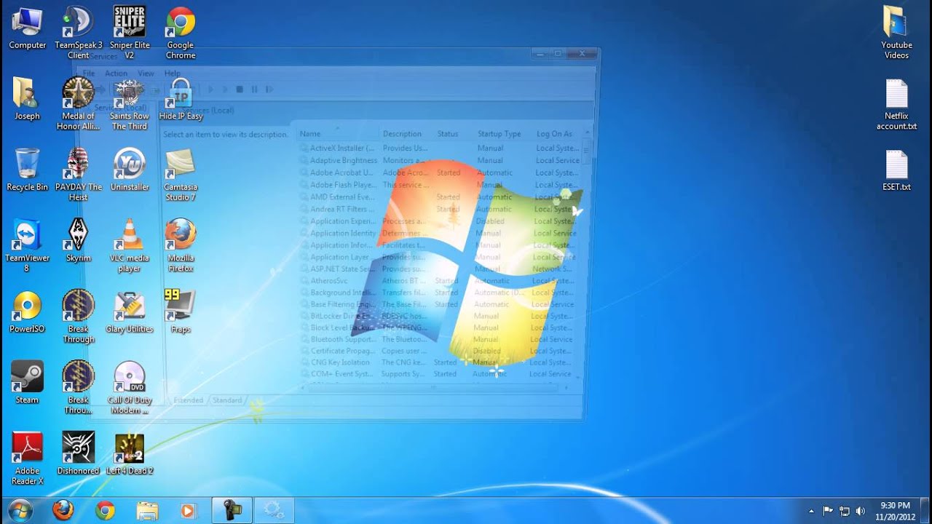Select the Steam desktop shortcut
932x524 pixels.
point(27,382)
